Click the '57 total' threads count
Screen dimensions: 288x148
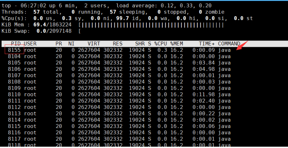46,12
